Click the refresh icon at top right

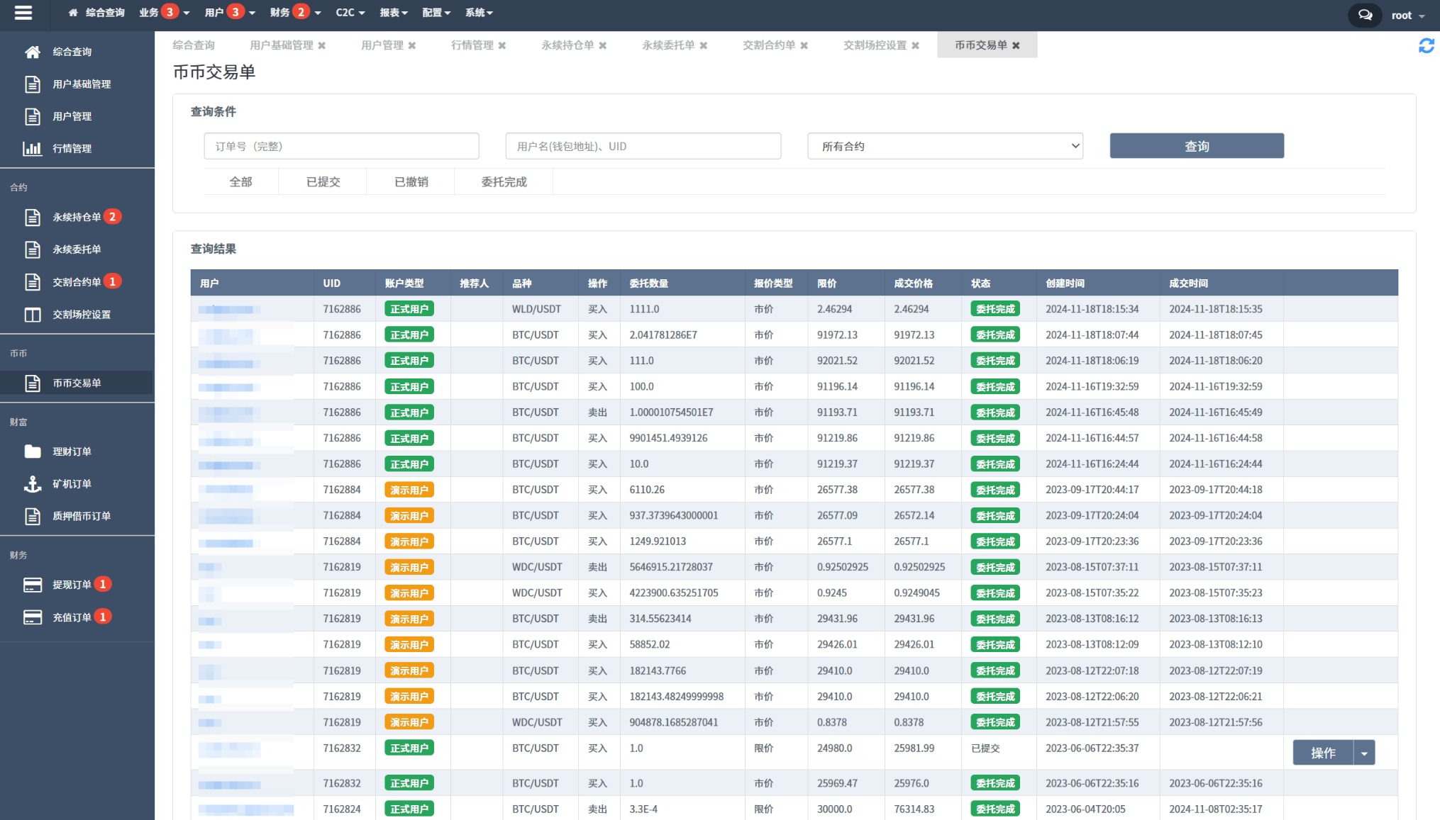pyautogui.click(x=1426, y=46)
